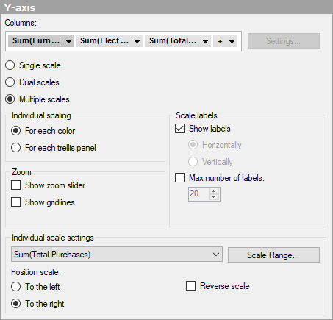Position scale To the left
Image resolution: width=333 pixels, height=320 pixels.
16,286
